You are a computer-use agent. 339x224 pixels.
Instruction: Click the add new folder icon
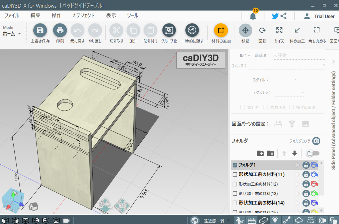tap(260, 153)
